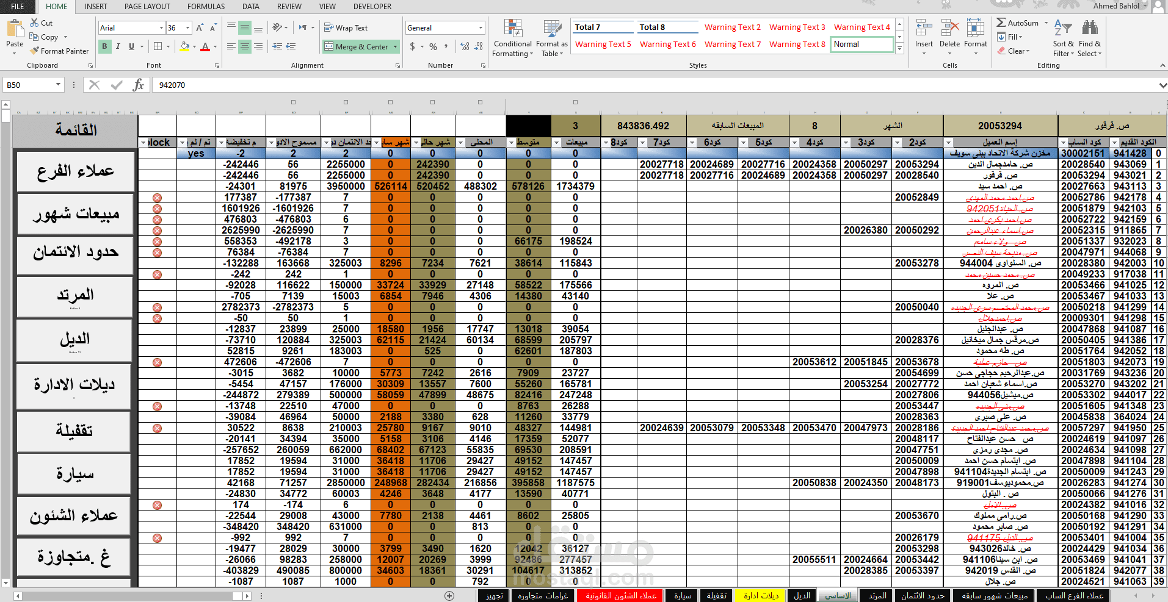The image size is (1168, 602).
Task: Click the Insert cells icon
Action: pos(924,28)
